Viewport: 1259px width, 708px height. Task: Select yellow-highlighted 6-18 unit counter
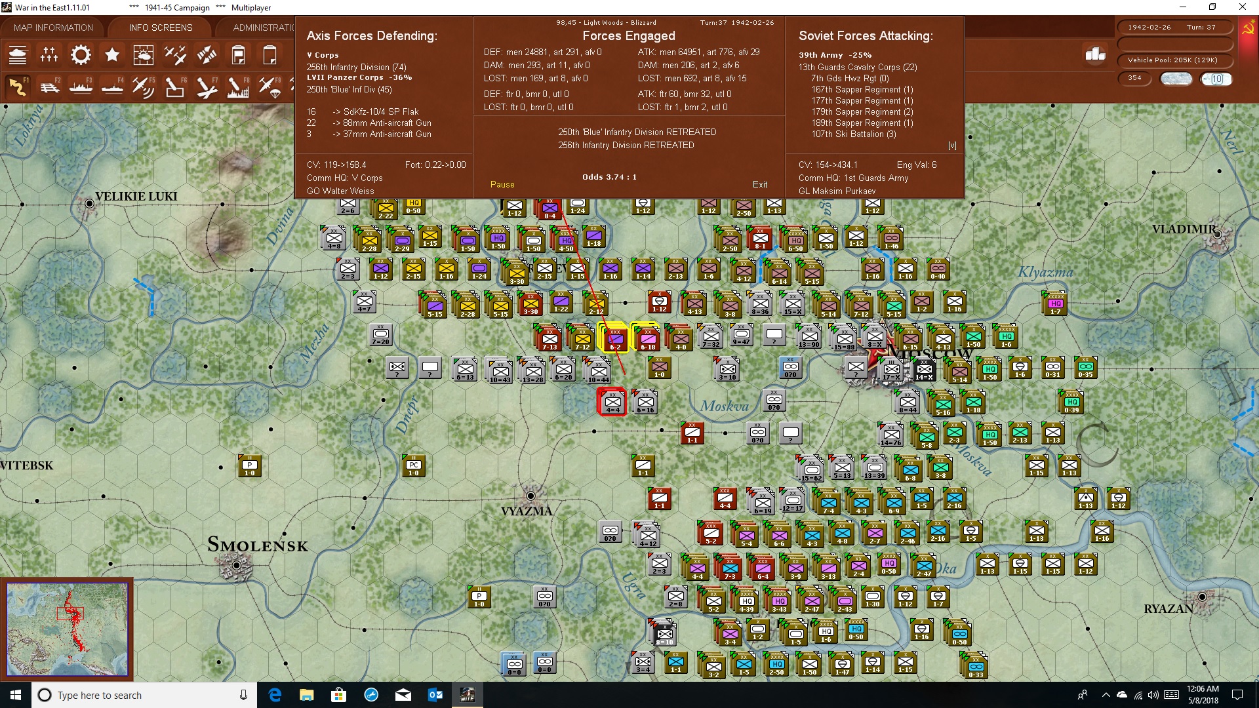tap(647, 338)
